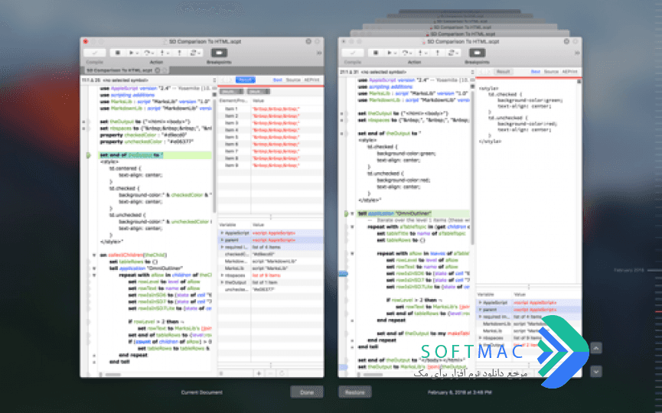Expand theOutput variable in left window
Image resolution: width=662 pixels, height=413 pixels.
coord(222,283)
